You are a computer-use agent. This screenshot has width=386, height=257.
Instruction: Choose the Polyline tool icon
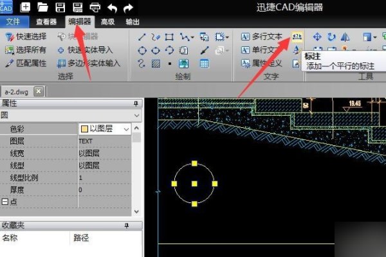pos(185,37)
